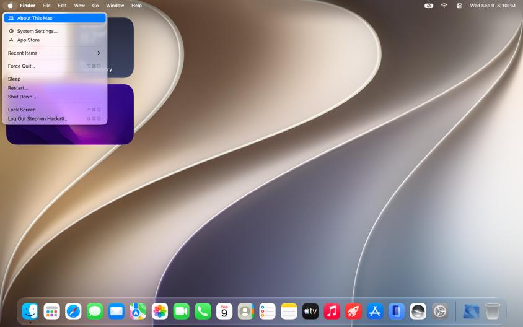Launch Maps from the Dock
The height and width of the screenshot is (327, 523).
(138, 312)
